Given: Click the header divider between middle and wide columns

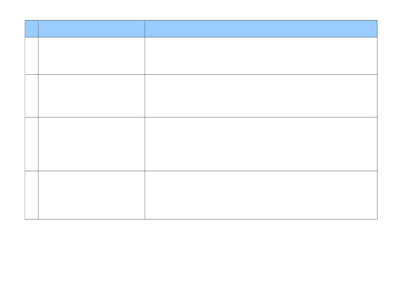Looking at the screenshot, I should coord(145,29).
